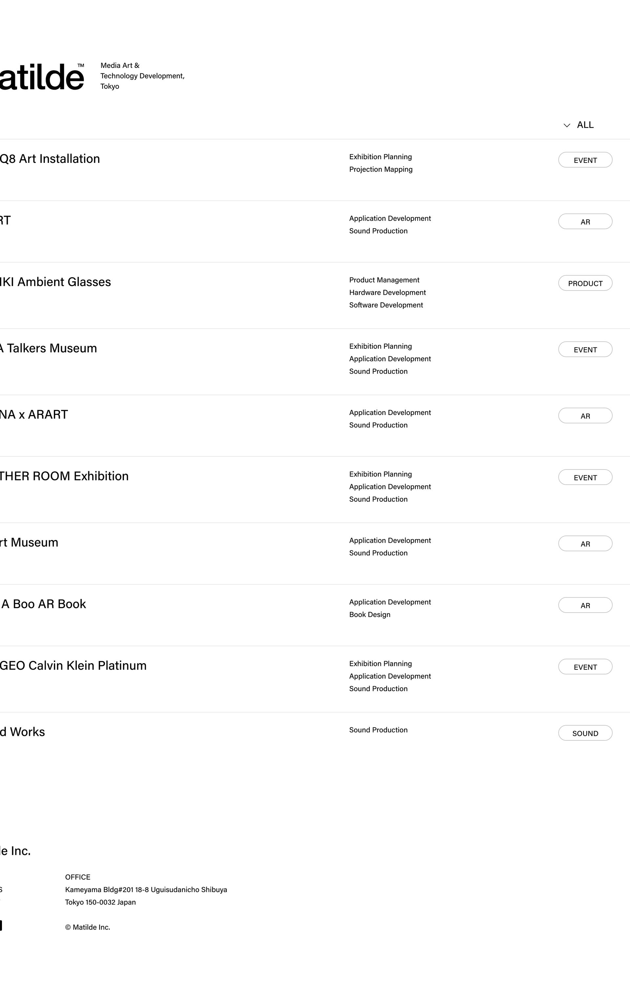Select the PRODUCT tag beside Ambient Glasses
630x985 pixels.
coord(585,283)
